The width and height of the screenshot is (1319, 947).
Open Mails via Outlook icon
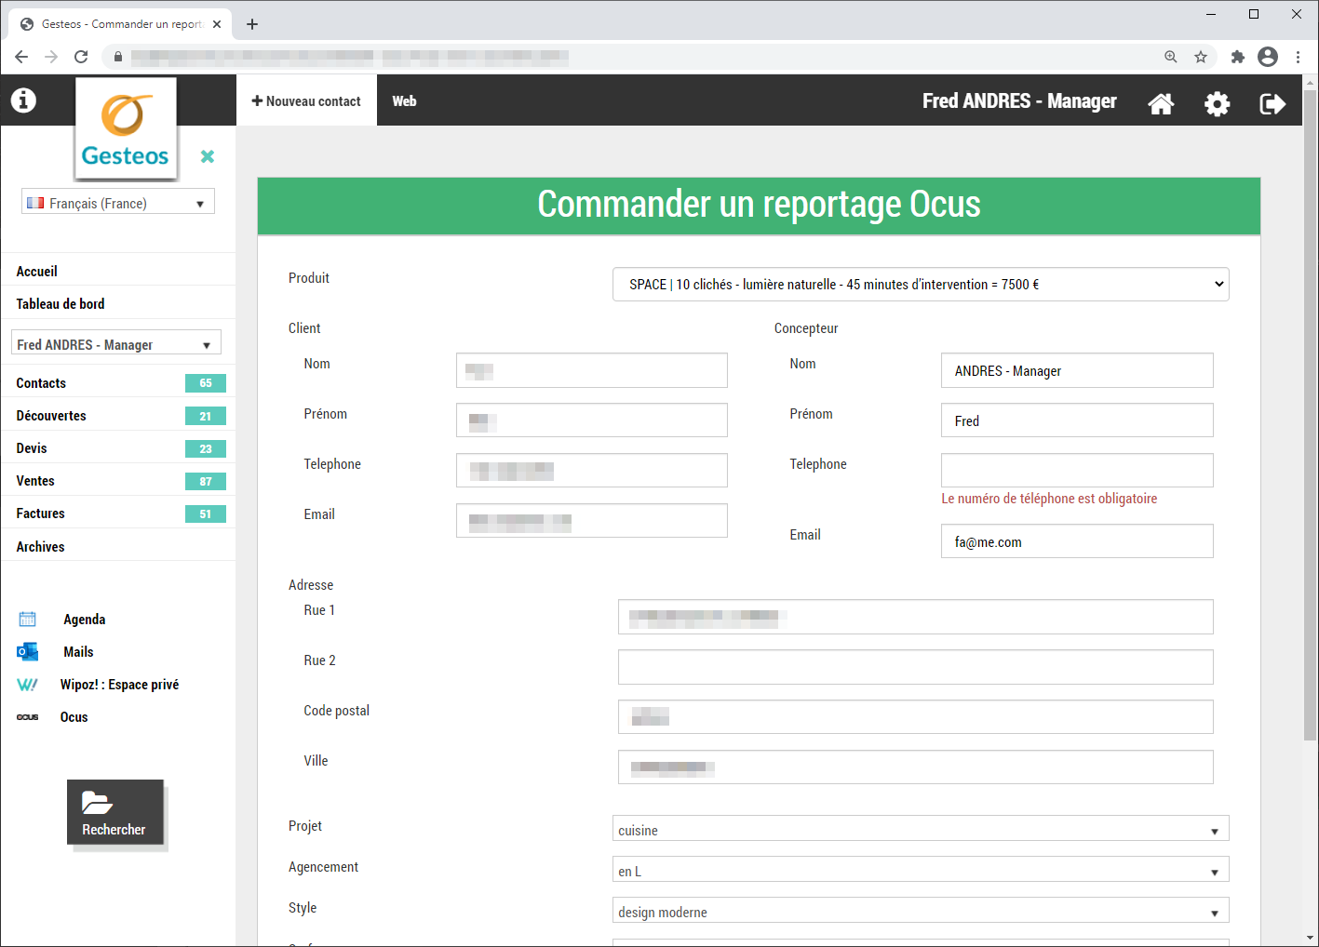[28, 652]
